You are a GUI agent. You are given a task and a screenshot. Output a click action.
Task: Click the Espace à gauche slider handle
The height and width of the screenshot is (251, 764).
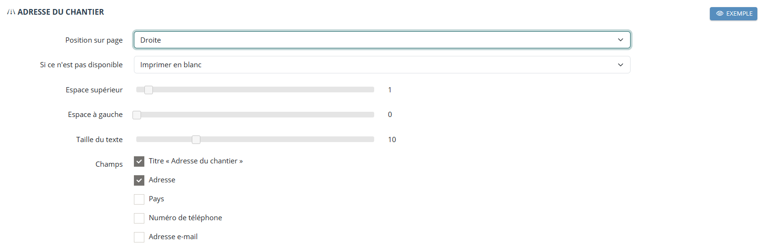pos(137,115)
